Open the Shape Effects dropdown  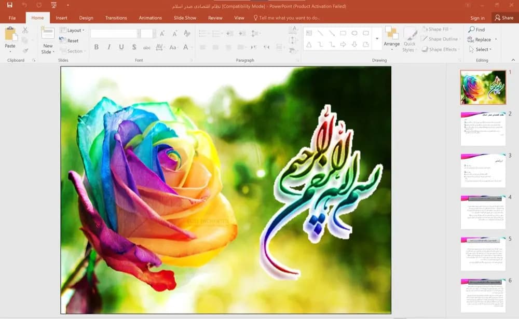440,49
